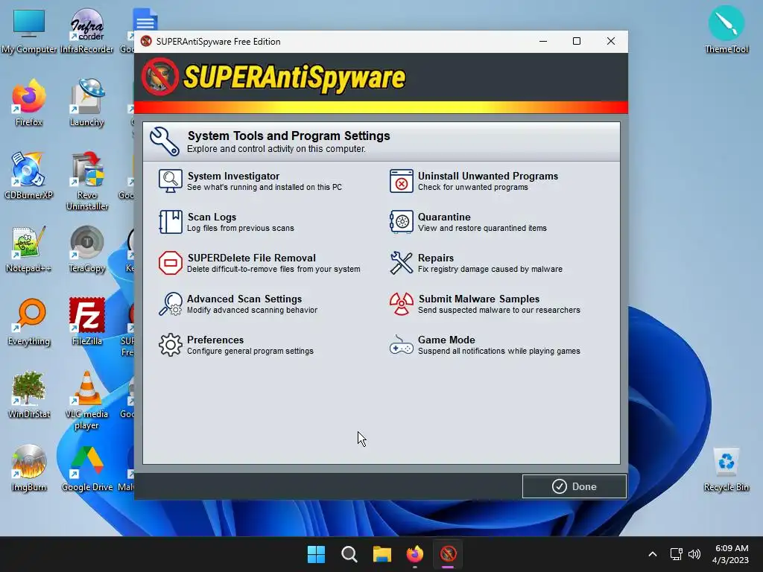Select ImgBurn desktop icon
763x572 pixels.
[29, 468]
